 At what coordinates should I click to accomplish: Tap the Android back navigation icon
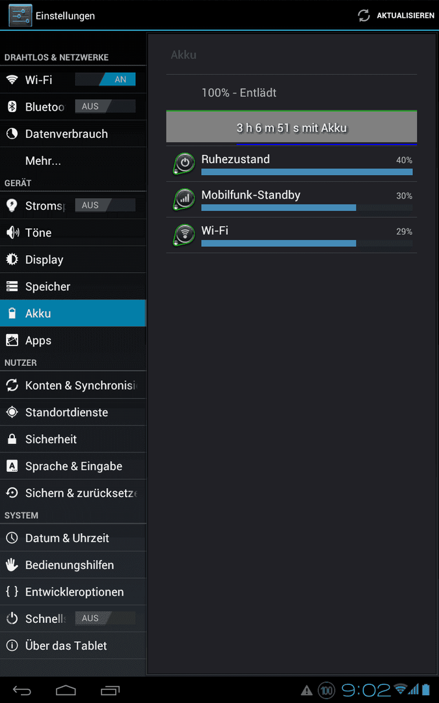(x=22, y=690)
